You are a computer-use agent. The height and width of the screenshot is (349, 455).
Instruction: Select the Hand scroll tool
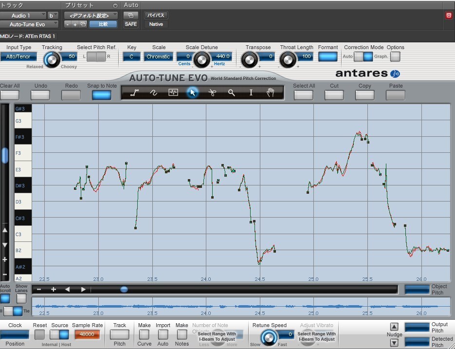coord(270,92)
